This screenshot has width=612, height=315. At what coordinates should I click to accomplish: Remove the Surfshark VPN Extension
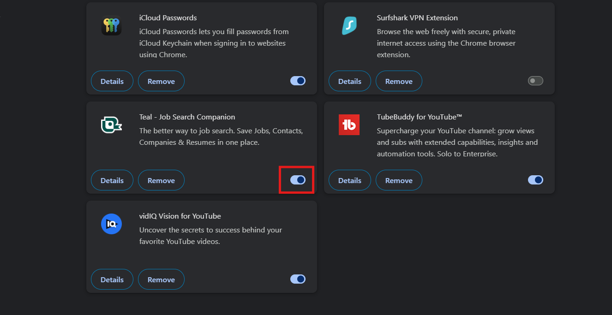pos(399,81)
